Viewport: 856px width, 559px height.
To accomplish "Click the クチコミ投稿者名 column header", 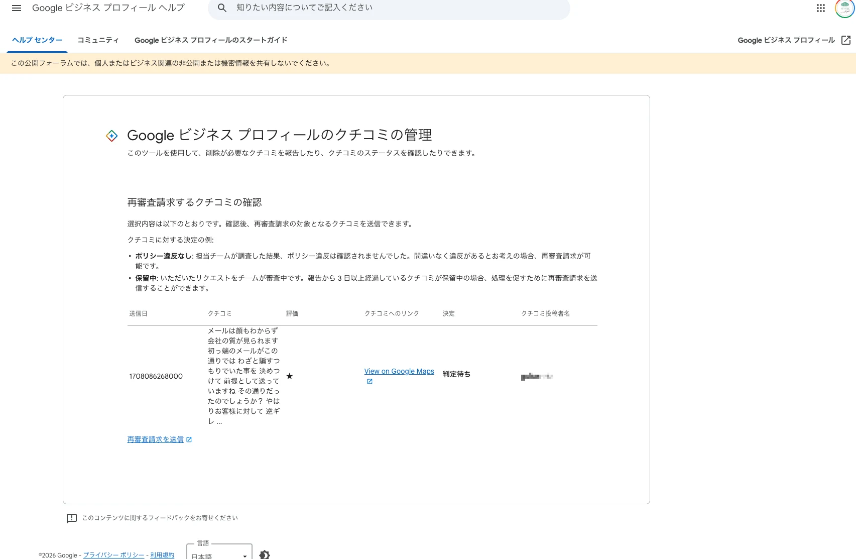I will click(x=545, y=313).
